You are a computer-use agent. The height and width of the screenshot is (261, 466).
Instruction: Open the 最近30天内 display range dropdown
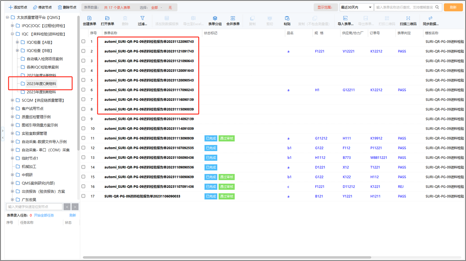click(356, 7)
